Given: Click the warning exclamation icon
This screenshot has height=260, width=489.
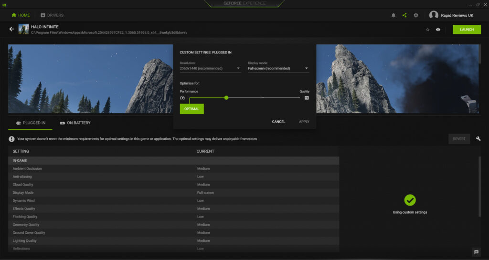Looking at the screenshot, I should pyautogui.click(x=11, y=139).
